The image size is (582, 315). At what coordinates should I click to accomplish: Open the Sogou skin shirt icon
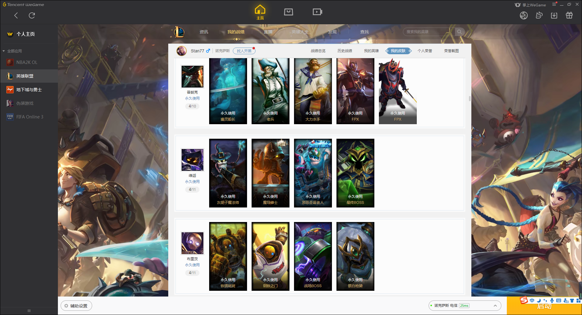click(572, 300)
